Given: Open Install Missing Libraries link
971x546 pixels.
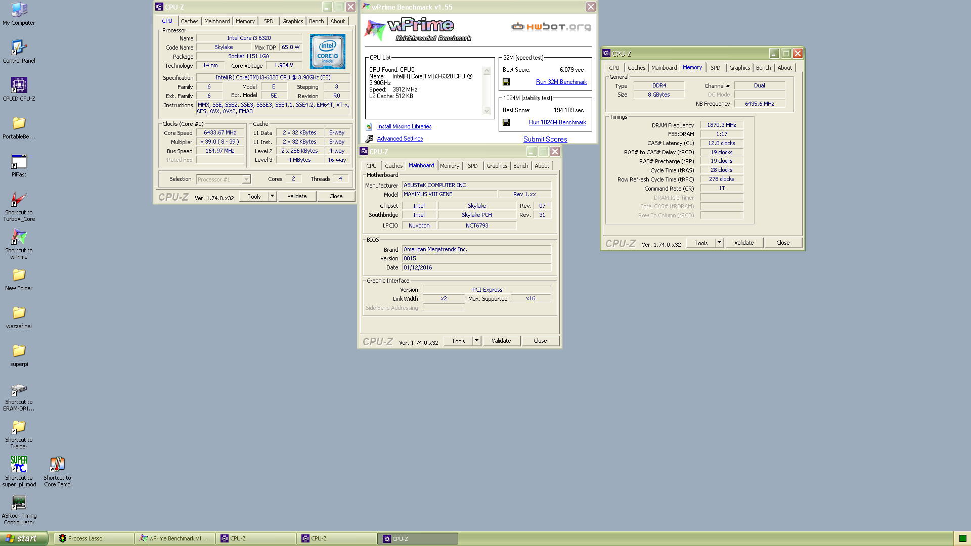Looking at the screenshot, I should tap(404, 126).
